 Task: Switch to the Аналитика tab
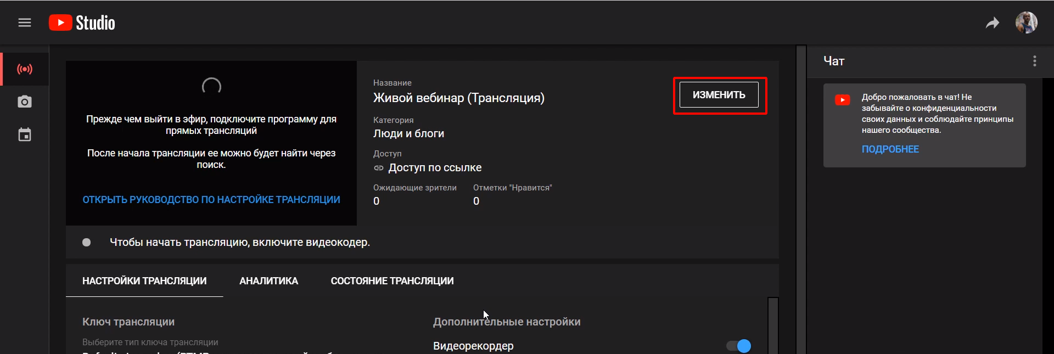[268, 281]
